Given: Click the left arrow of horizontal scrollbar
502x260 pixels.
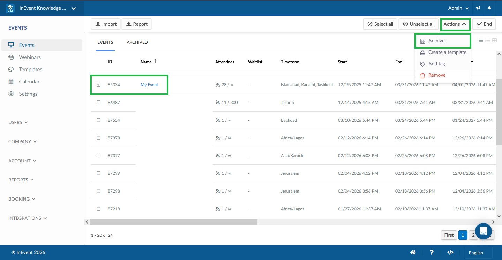Looking at the screenshot, I should 87,222.
